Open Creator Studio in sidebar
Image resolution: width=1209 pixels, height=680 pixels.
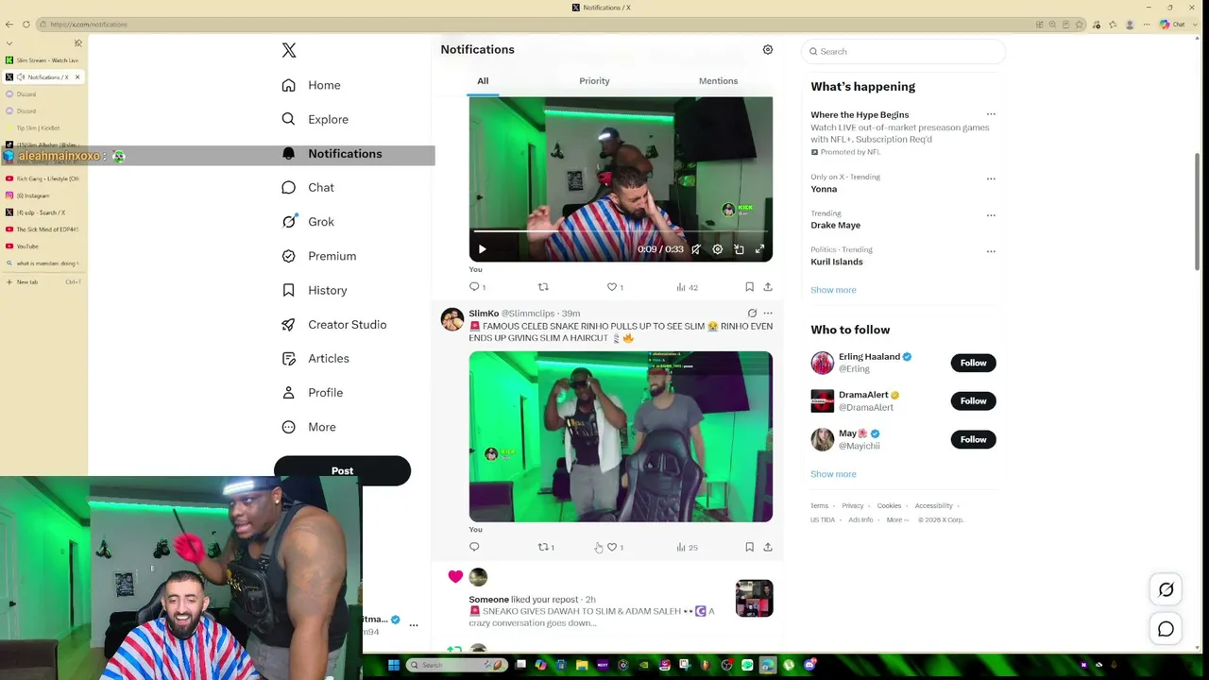pyautogui.click(x=334, y=324)
